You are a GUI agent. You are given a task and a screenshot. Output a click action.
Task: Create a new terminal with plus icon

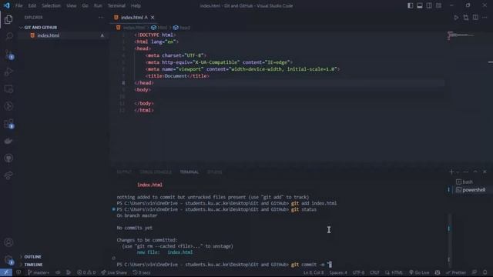(x=451, y=172)
